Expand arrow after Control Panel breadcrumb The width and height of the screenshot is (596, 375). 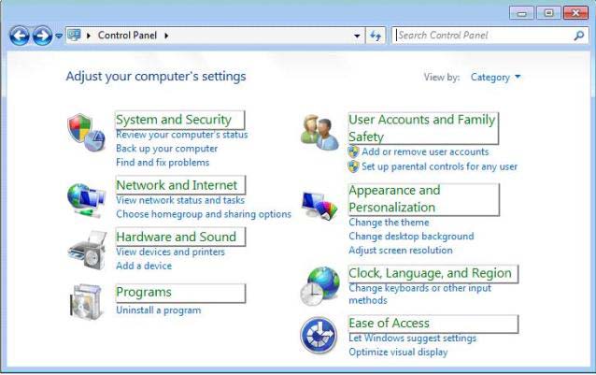(166, 36)
